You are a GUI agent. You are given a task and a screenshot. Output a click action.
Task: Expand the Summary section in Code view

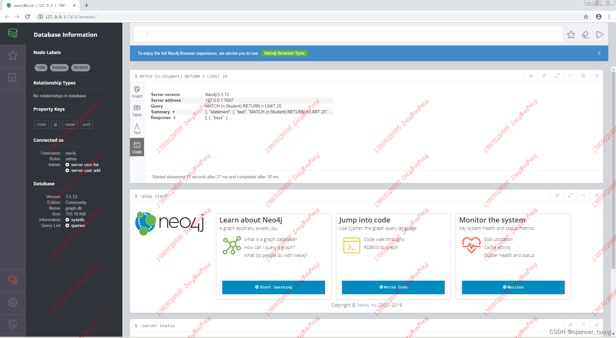tap(173, 112)
